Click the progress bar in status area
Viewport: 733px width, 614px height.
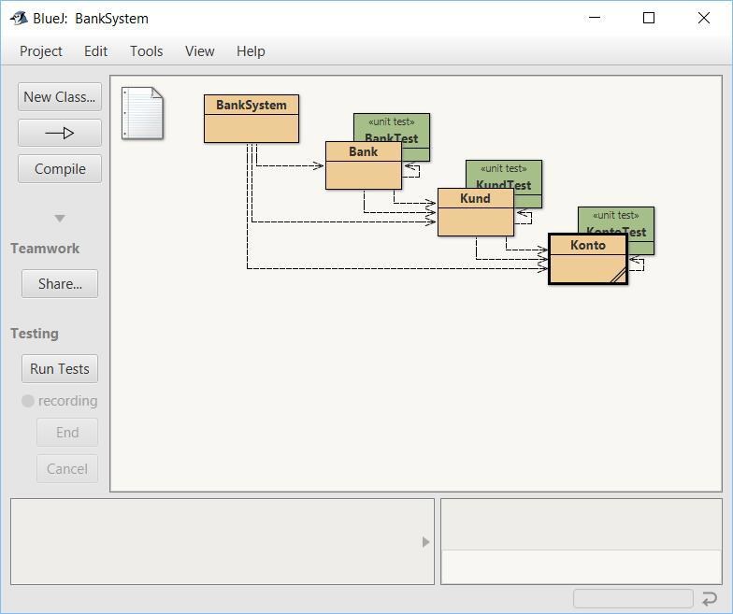point(633,599)
